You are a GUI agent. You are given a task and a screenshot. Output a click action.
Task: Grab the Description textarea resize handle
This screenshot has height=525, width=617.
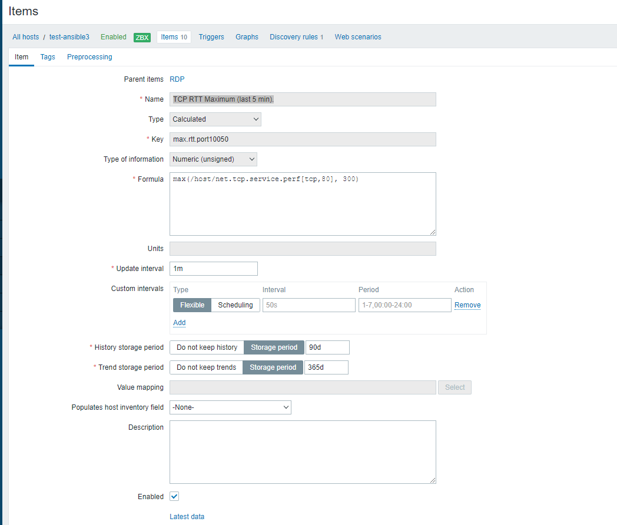(x=433, y=480)
